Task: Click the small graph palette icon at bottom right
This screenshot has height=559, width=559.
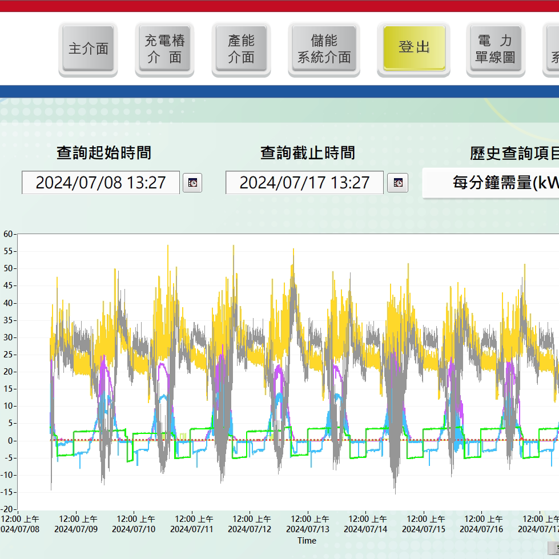Action: click(x=553, y=545)
